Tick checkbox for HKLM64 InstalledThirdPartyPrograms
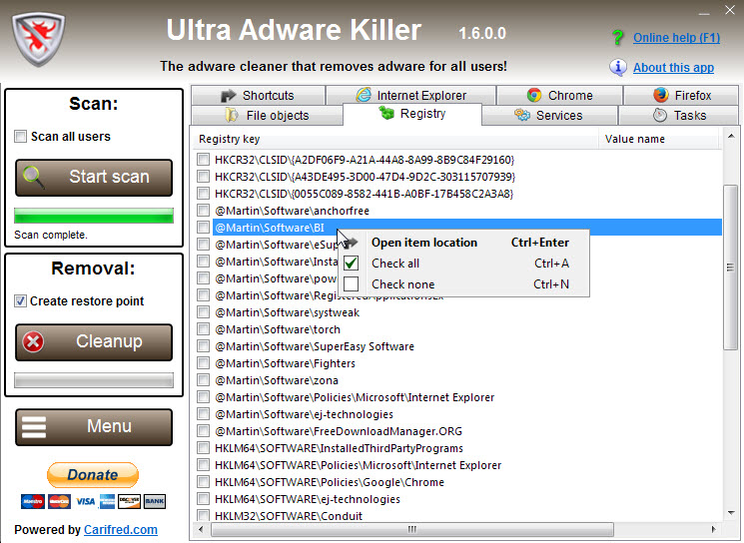The width and height of the screenshot is (744, 543). pos(203,448)
